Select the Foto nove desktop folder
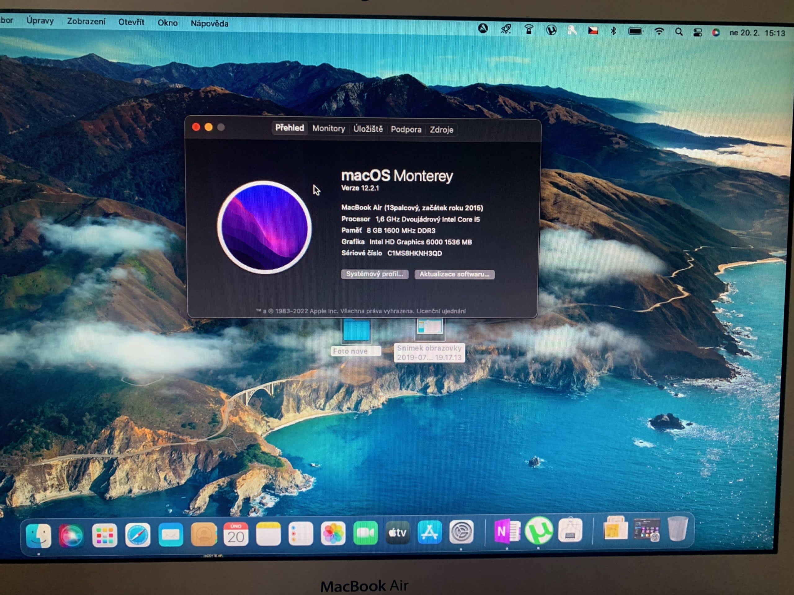Viewport: 794px width, 595px height. (356, 330)
